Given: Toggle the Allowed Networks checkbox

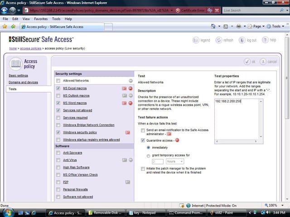Looking at the screenshot, I should pyautogui.click(x=58, y=80).
